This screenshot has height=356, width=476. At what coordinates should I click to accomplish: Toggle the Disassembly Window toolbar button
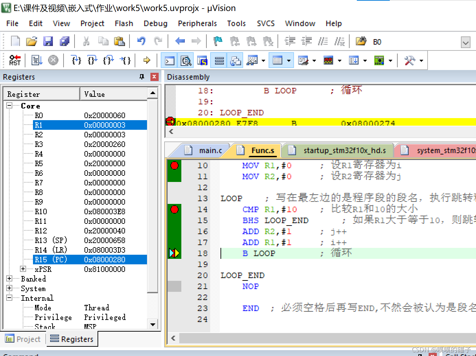(x=186, y=61)
